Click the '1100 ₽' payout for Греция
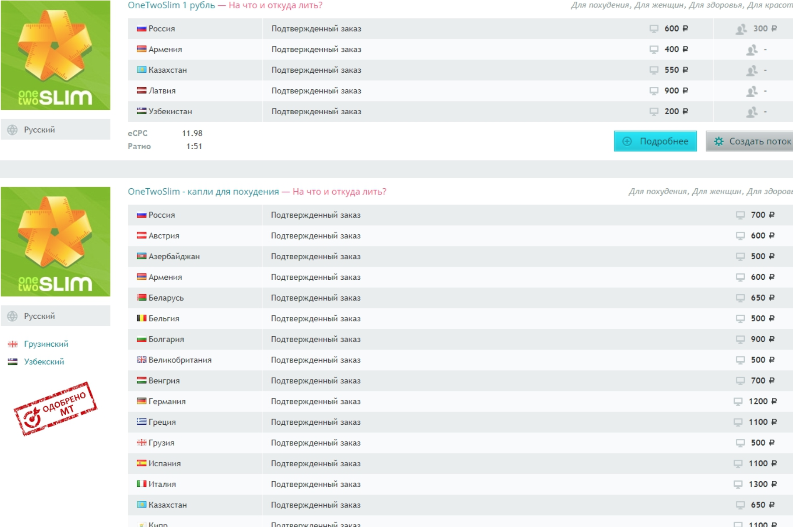 tap(763, 422)
